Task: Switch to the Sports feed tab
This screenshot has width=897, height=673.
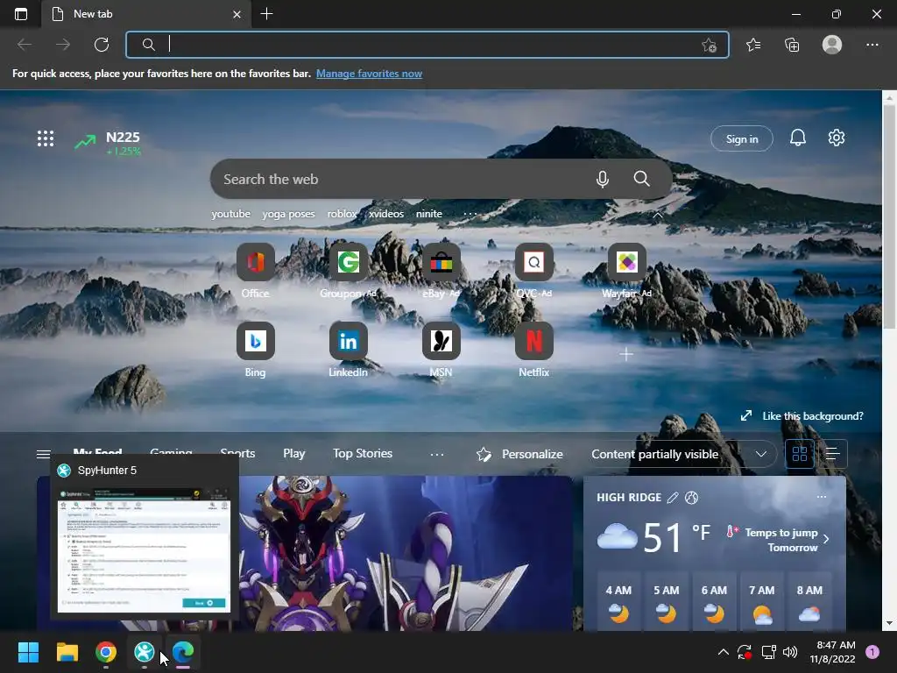Action: (x=237, y=453)
